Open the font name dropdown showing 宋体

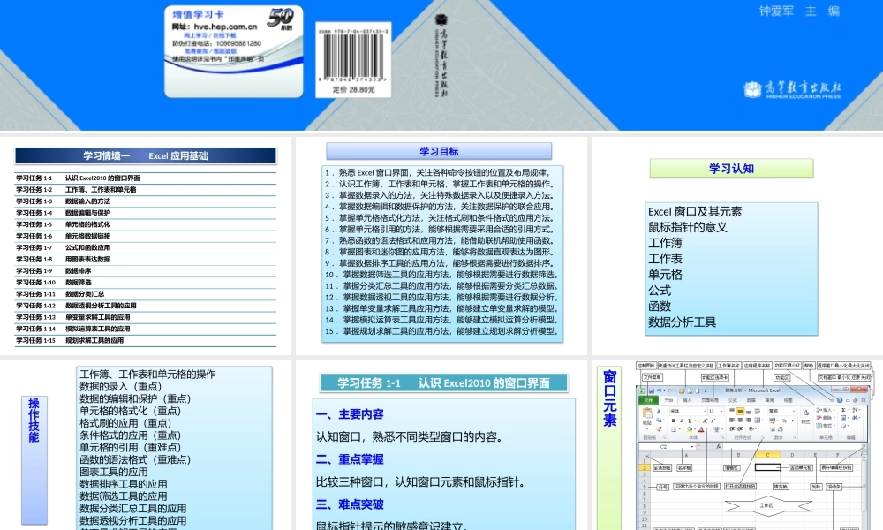pyautogui.click(x=686, y=411)
